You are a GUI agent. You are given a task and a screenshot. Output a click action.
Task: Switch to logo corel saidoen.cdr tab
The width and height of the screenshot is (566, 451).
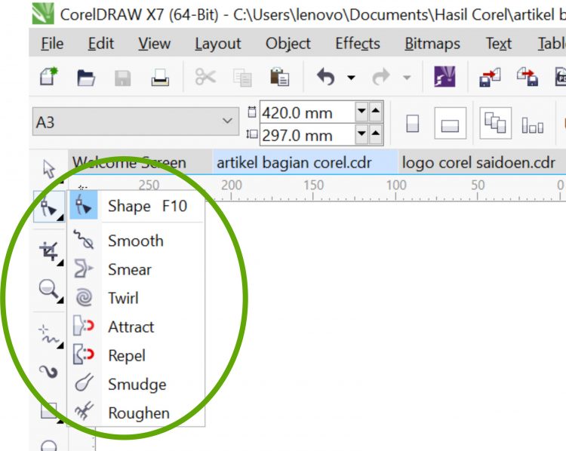click(478, 162)
